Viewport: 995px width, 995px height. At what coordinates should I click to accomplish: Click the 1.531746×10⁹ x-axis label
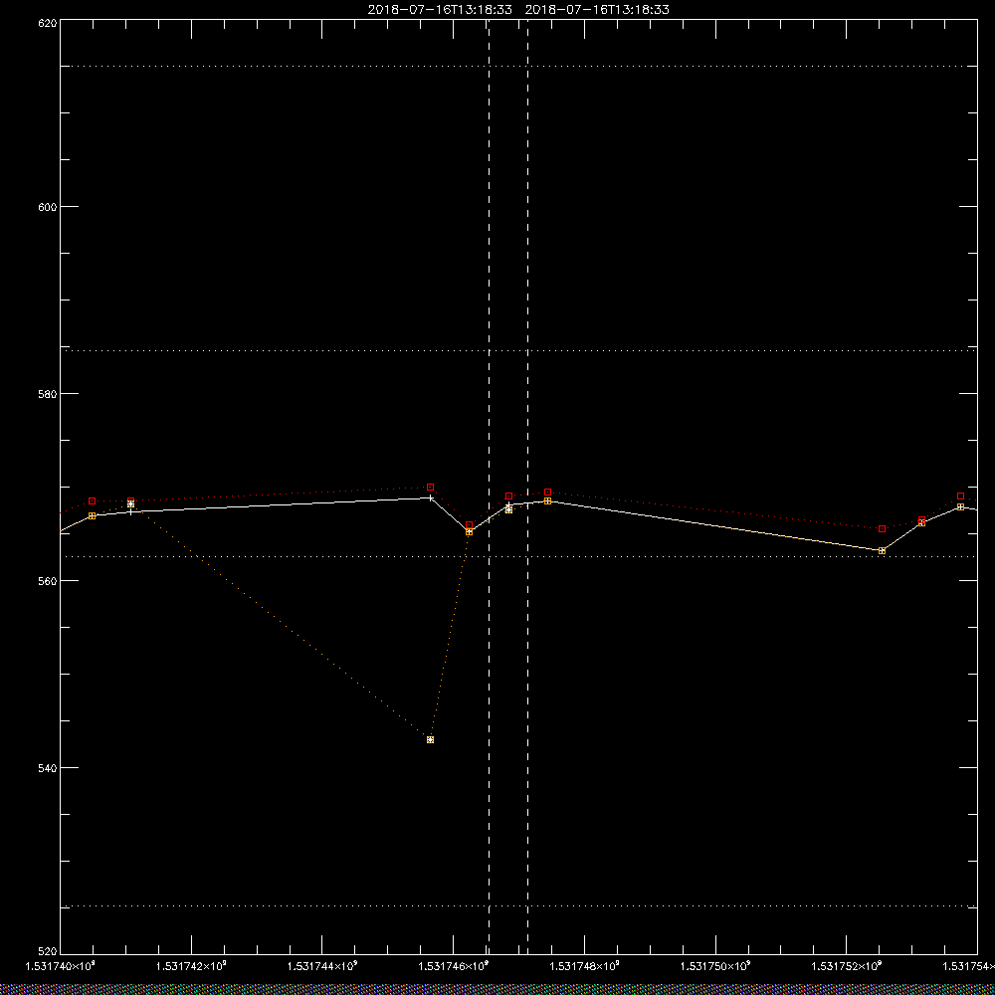pos(454,966)
